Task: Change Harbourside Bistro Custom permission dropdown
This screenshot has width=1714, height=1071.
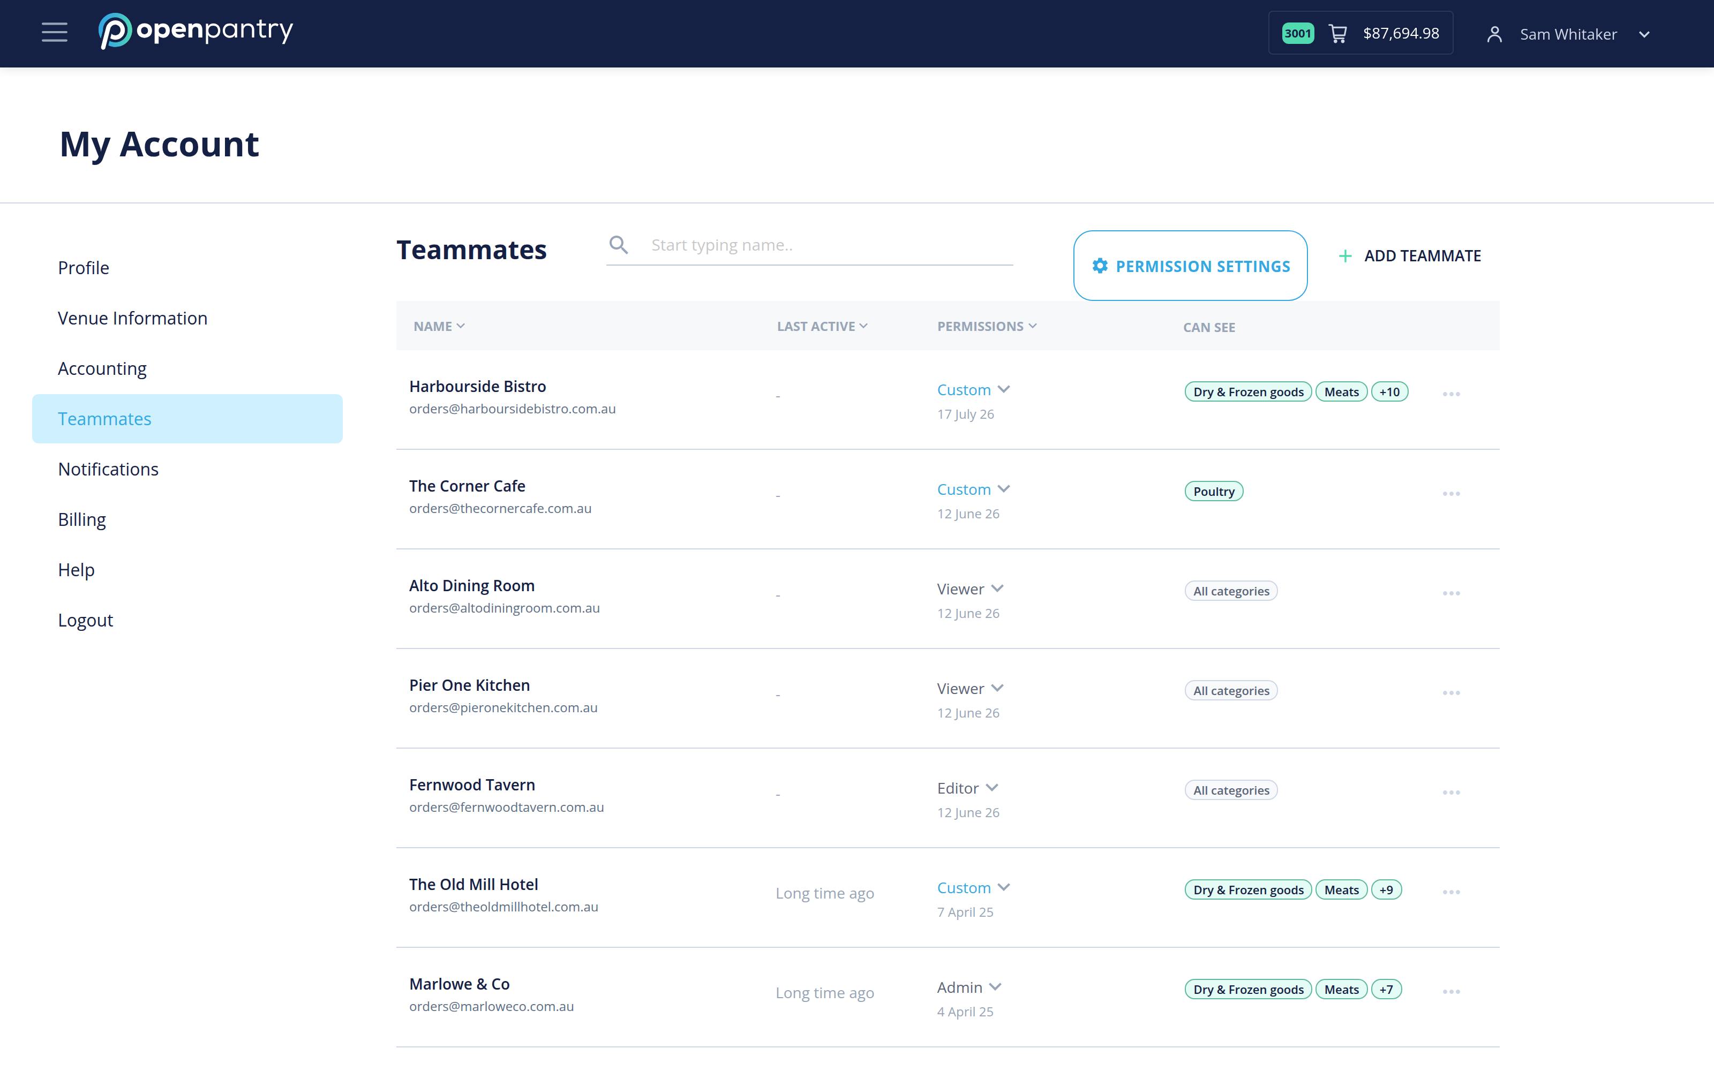Action: [973, 390]
